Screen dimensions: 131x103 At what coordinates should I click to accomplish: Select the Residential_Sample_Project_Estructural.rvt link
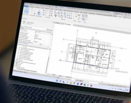[x=28, y=70]
